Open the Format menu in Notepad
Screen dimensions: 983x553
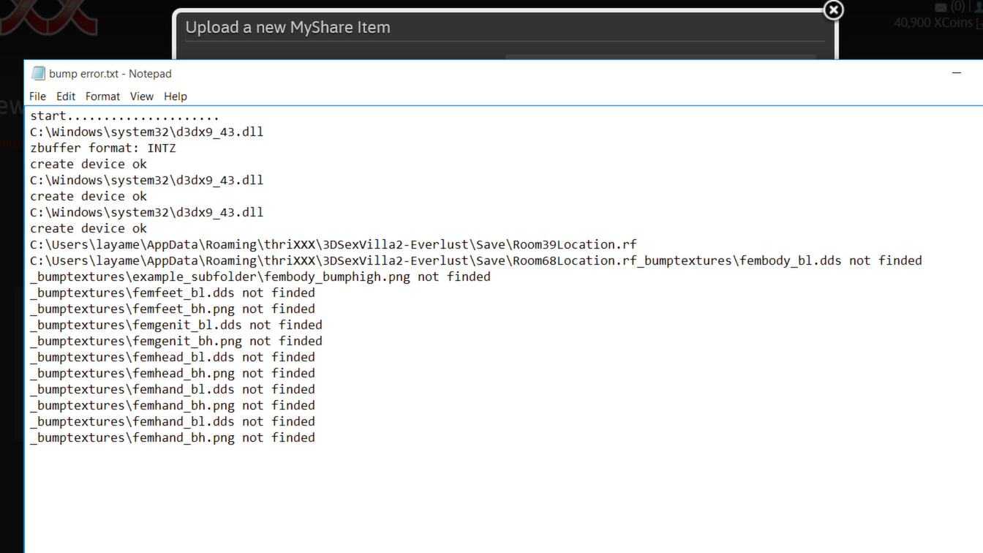(102, 97)
